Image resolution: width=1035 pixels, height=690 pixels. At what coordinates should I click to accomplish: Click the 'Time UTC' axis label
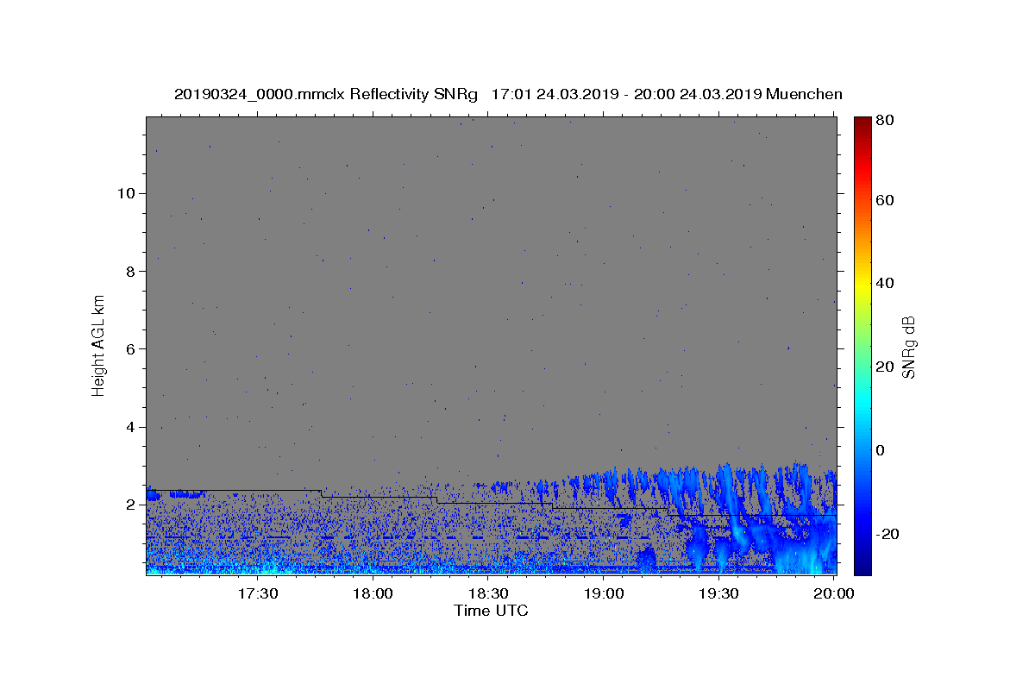491,611
